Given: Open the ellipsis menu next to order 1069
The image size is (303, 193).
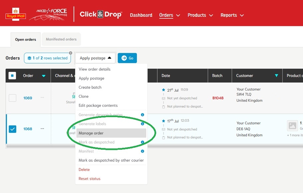Looking at the screenshot, I should pyautogui.click(x=42, y=98).
